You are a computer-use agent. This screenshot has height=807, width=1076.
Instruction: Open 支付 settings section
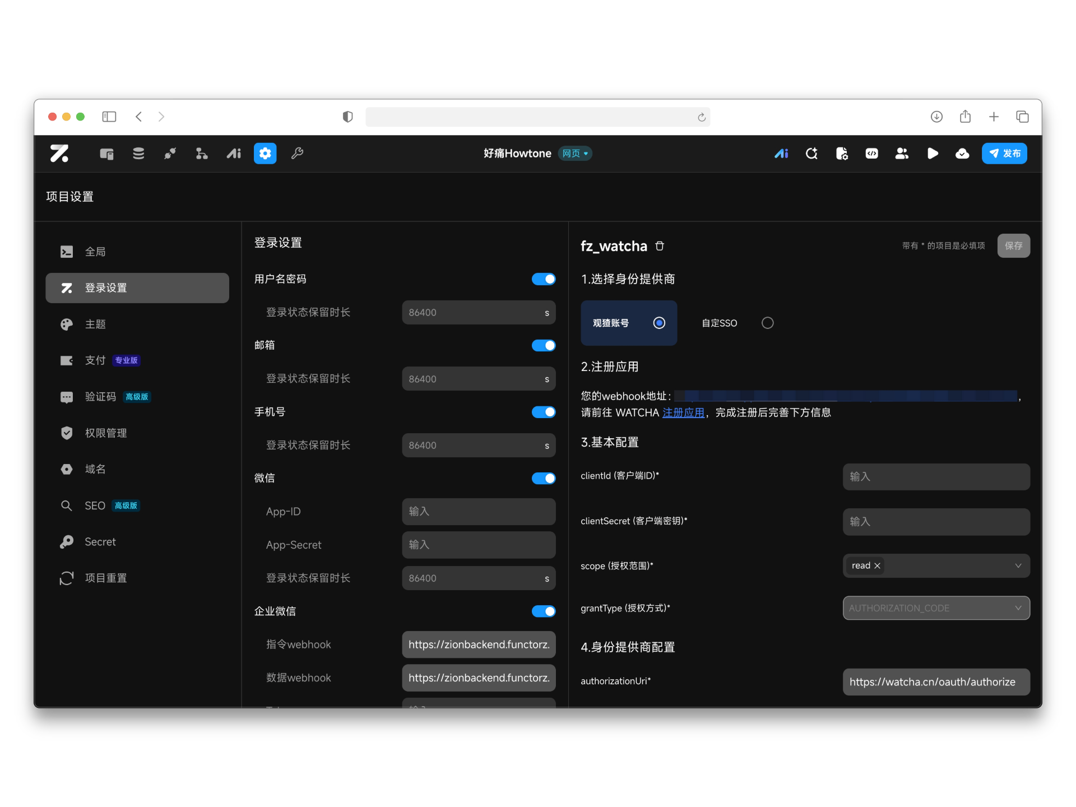137,360
